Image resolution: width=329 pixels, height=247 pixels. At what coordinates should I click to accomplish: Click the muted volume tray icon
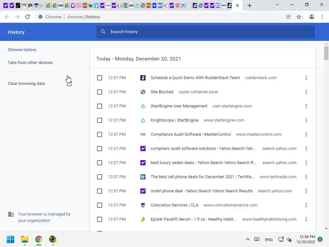point(289,239)
